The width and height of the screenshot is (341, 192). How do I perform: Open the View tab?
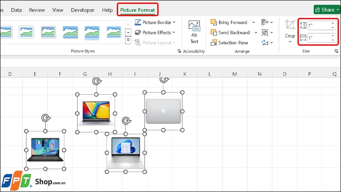pyautogui.click(x=58, y=10)
